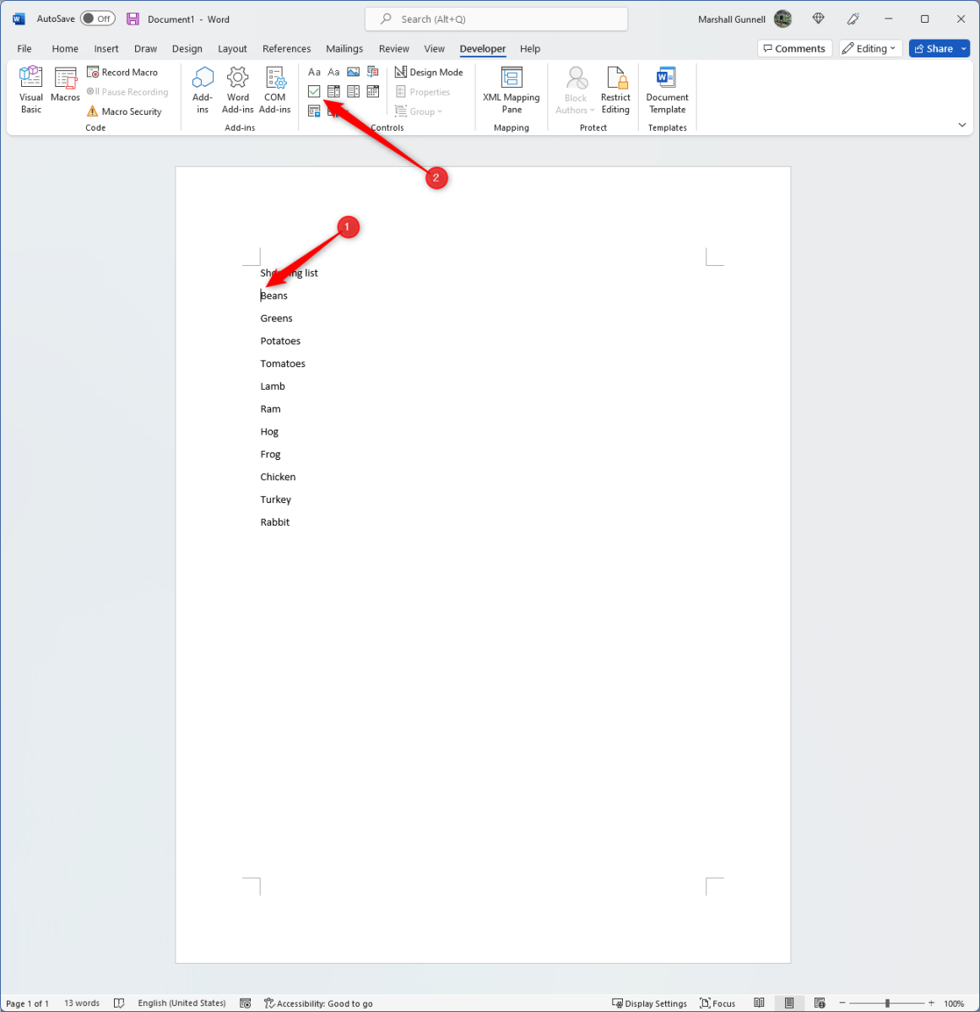This screenshot has height=1012, width=980.
Task: Open the XML Mapping Pane
Action: pyautogui.click(x=511, y=90)
